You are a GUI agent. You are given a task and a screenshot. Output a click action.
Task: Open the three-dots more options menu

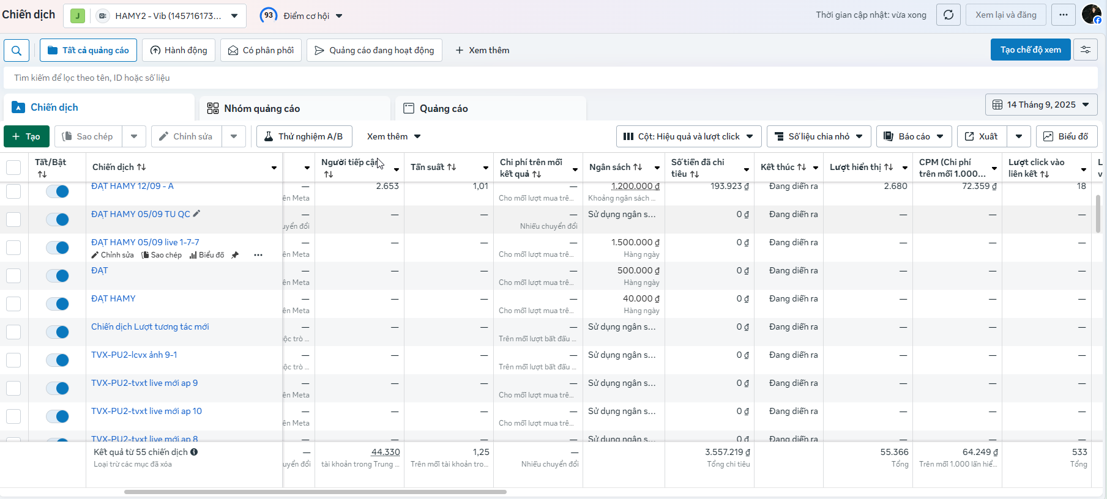1064,15
